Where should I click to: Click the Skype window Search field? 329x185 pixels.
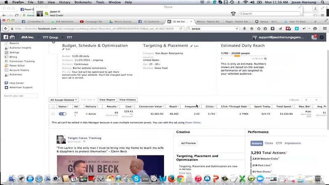click(x=269, y=14)
